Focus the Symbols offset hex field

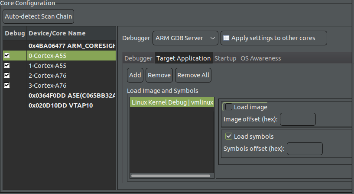click(305, 149)
